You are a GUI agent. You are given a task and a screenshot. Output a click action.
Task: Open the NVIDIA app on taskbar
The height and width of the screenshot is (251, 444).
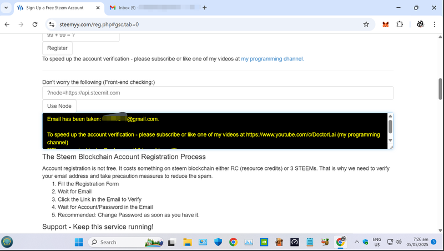[264, 242]
